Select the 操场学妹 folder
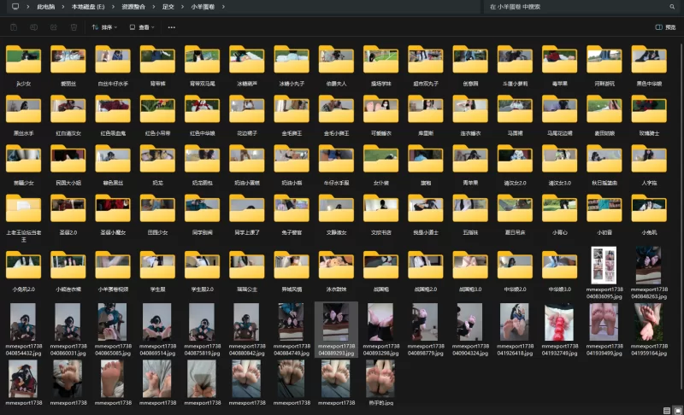This screenshot has width=684, height=415. [380, 65]
